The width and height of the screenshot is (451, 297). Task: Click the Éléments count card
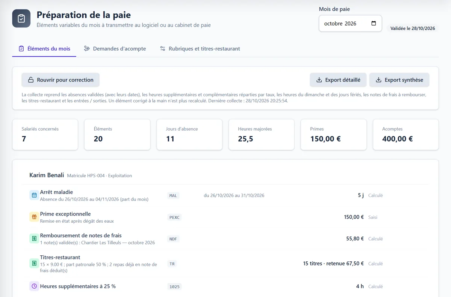117,134
